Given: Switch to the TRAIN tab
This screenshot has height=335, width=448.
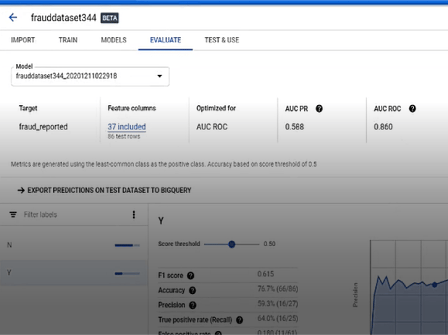Looking at the screenshot, I should click(68, 40).
